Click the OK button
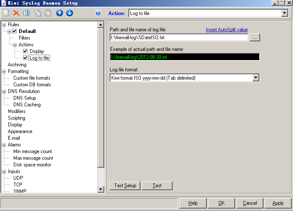 tap(221, 203)
